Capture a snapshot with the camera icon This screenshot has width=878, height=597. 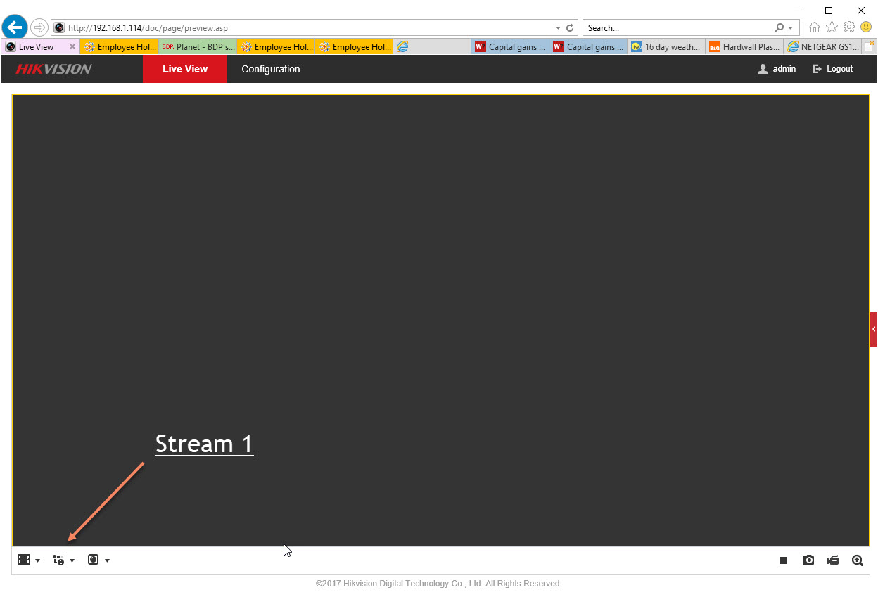(x=808, y=560)
